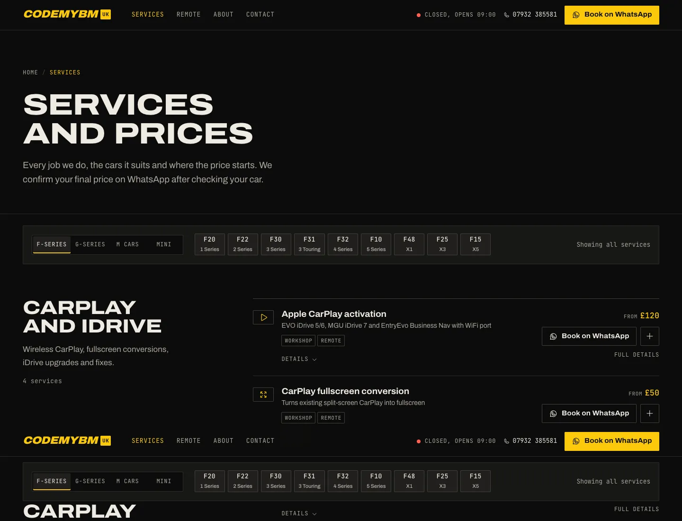Toggle the F30 3 Series chip in the top filter bar
The width and height of the screenshot is (682, 521).
tap(276, 244)
